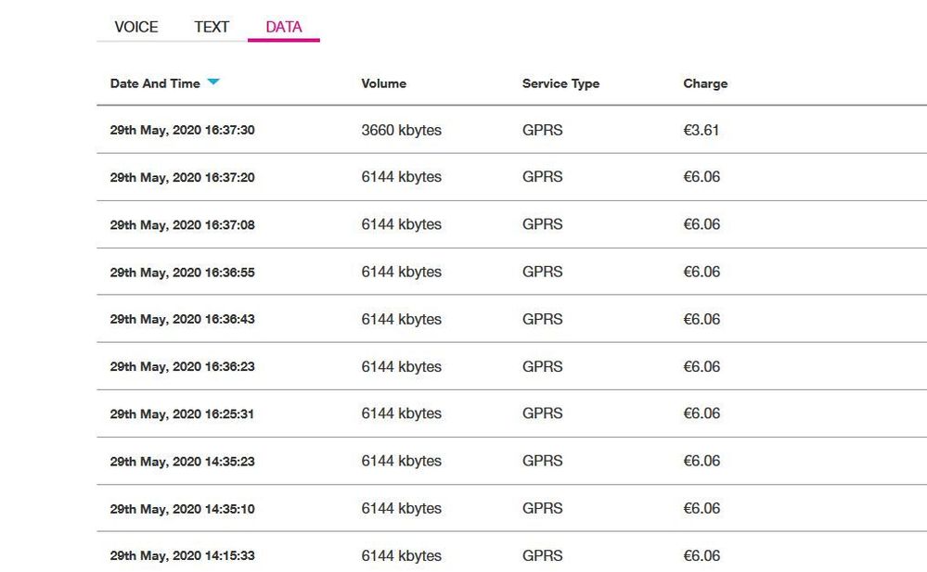This screenshot has width=927, height=572.
Task: Click the Date And Time sort arrow
Action: (213, 83)
